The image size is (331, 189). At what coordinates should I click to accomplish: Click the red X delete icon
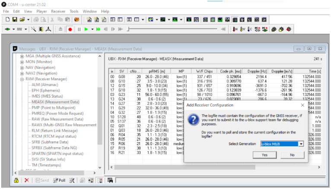pos(27,180)
